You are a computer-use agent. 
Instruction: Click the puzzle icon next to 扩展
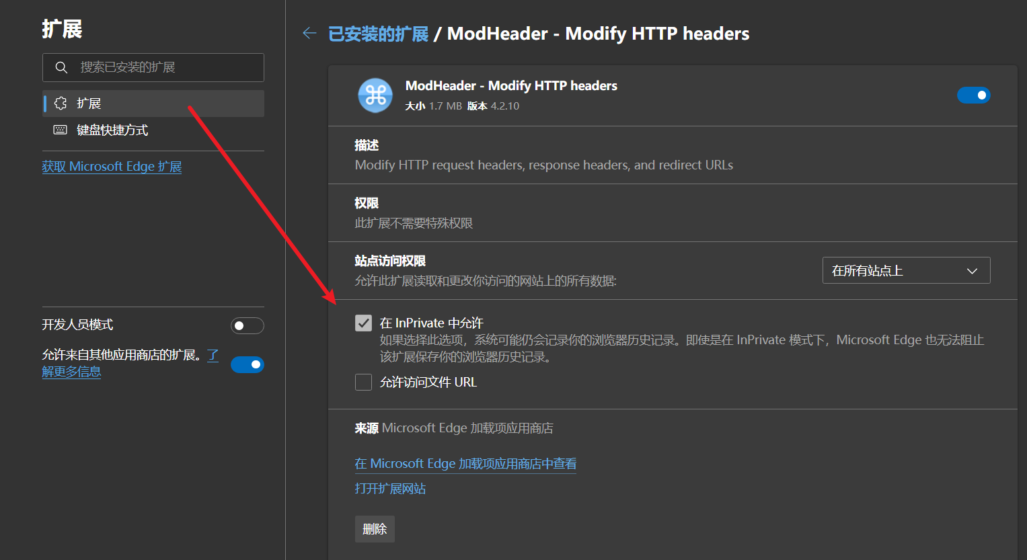(61, 103)
